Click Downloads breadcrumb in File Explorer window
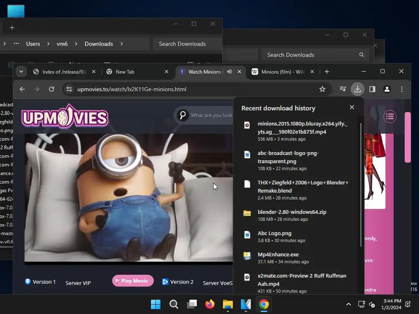419x314 pixels. click(x=99, y=44)
